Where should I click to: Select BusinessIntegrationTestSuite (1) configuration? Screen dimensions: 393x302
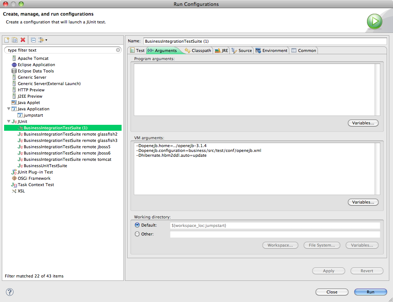(55, 128)
